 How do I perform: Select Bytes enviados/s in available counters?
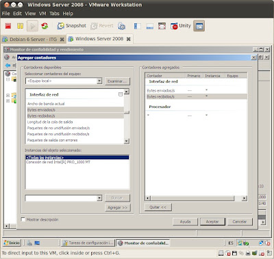pyautogui.click(x=75, y=110)
